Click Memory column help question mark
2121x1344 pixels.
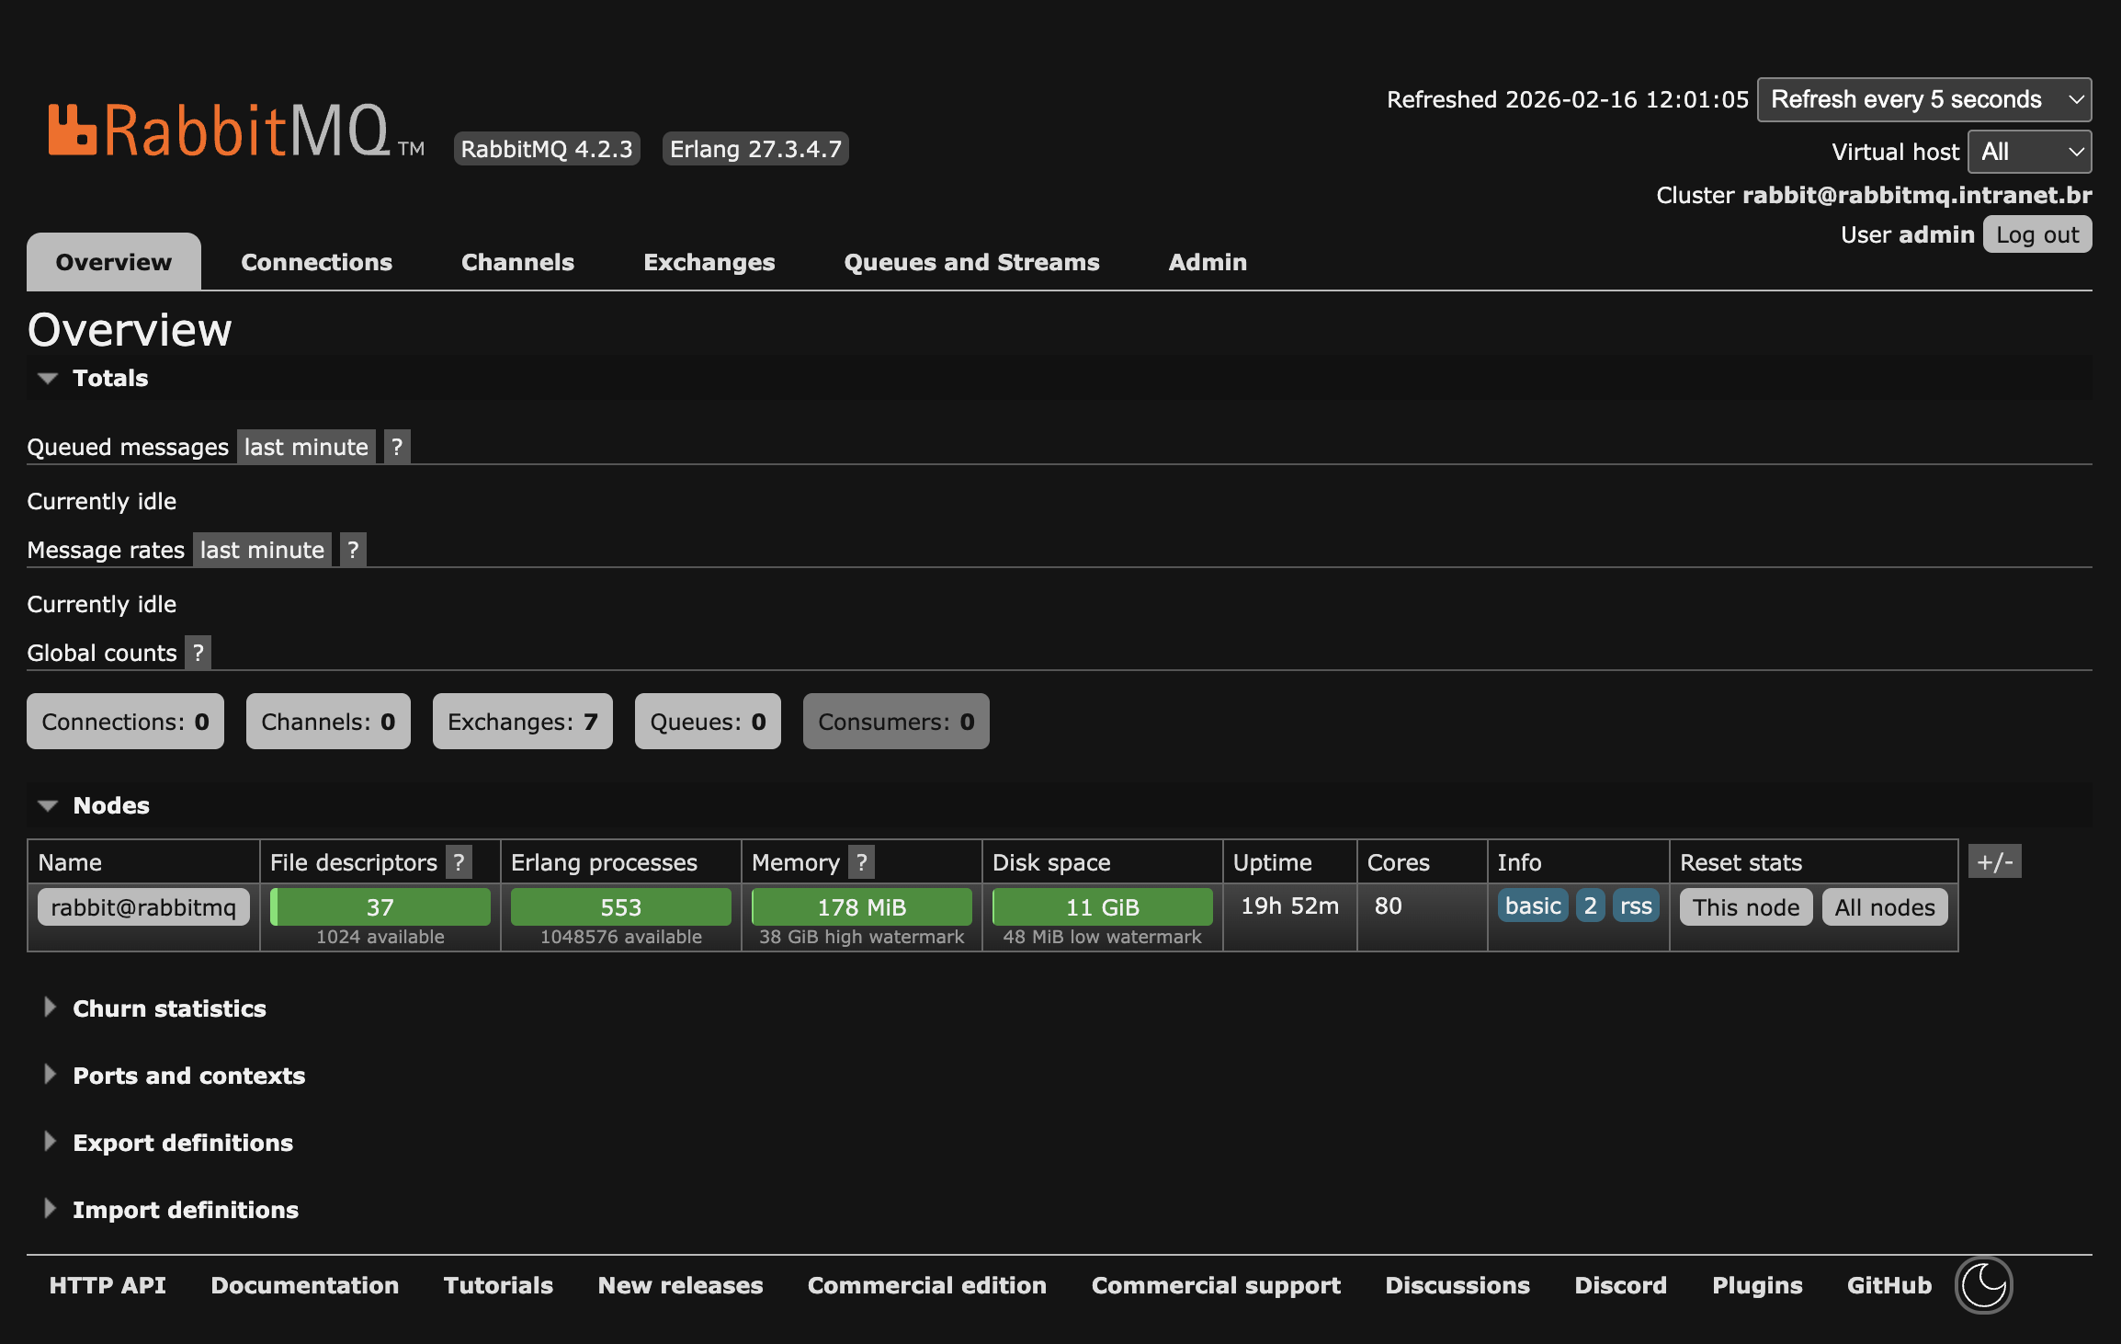[861, 862]
